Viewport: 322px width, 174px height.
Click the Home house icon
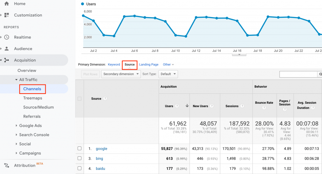coord(7,3)
